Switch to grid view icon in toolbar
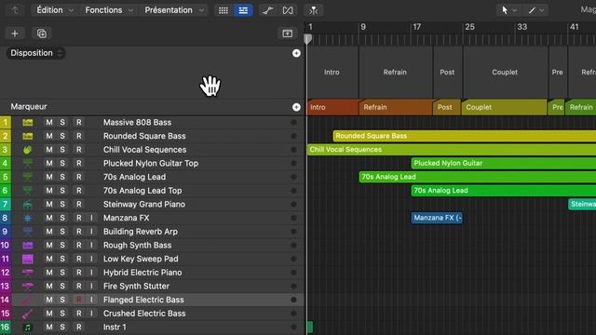 tap(223, 10)
